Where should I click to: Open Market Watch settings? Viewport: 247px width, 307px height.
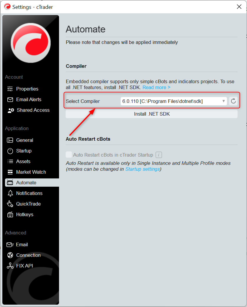click(31, 172)
